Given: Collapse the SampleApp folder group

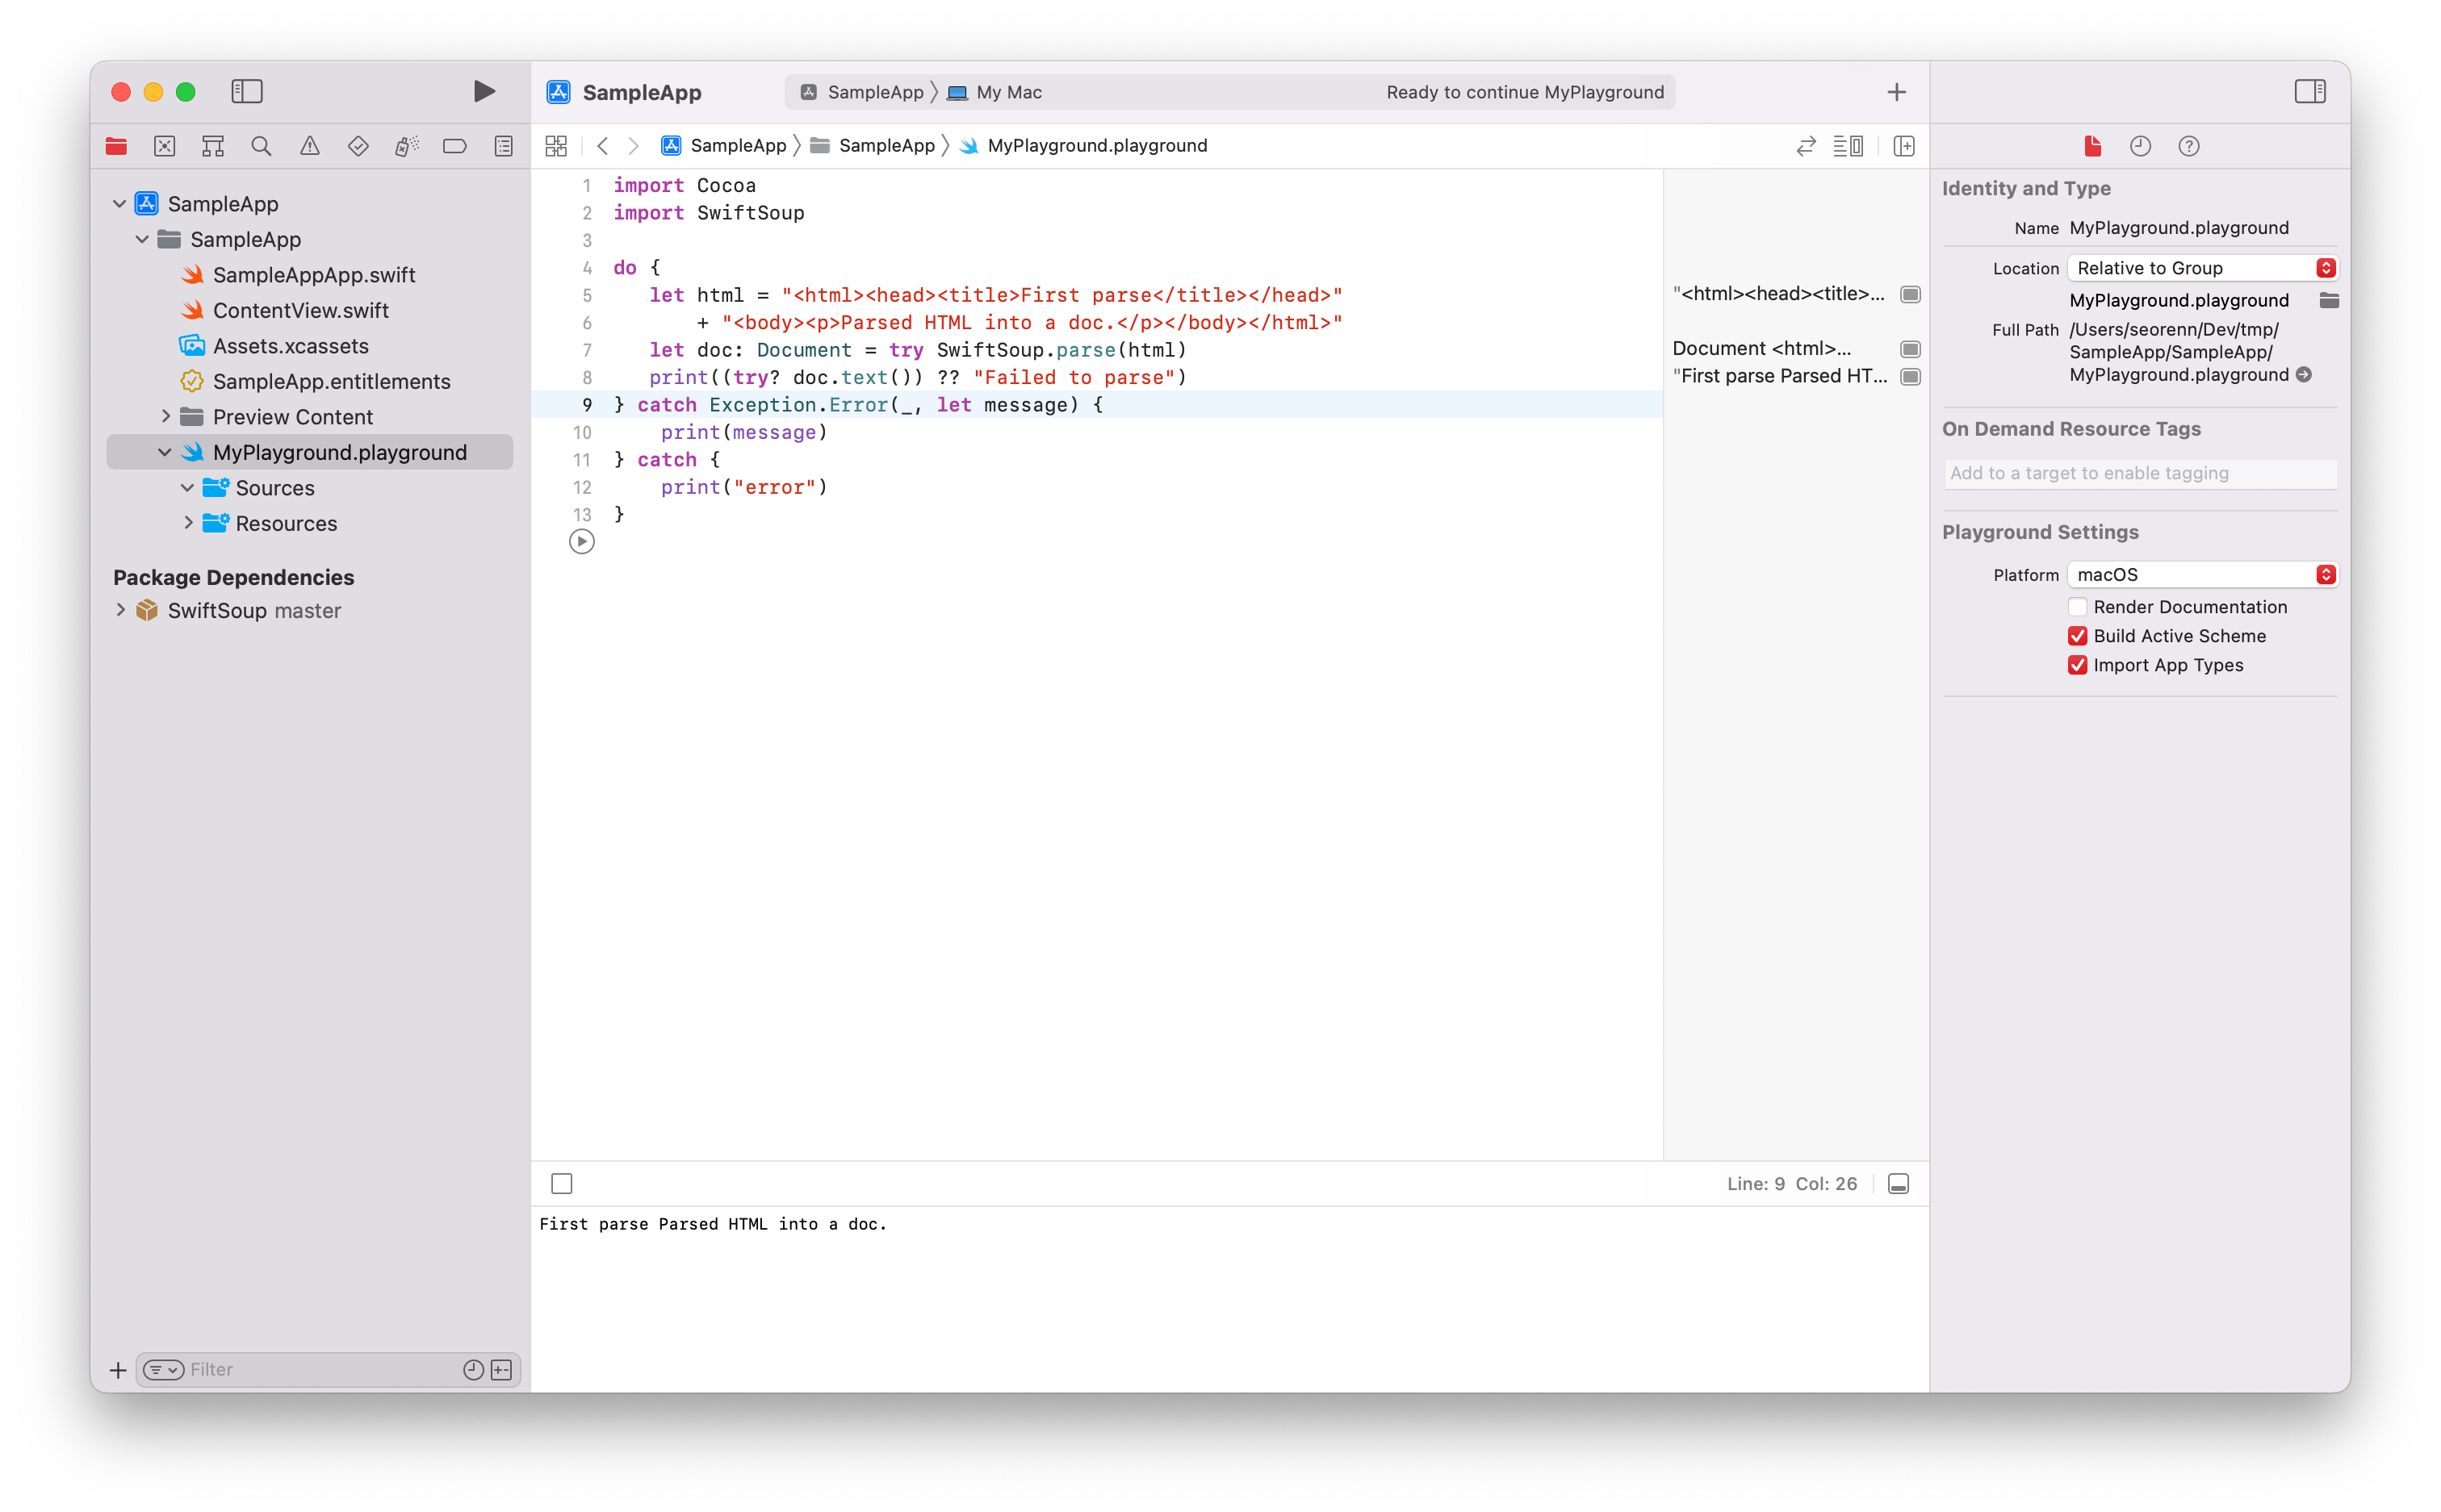Looking at the screenshot, I should coord(142,240).
